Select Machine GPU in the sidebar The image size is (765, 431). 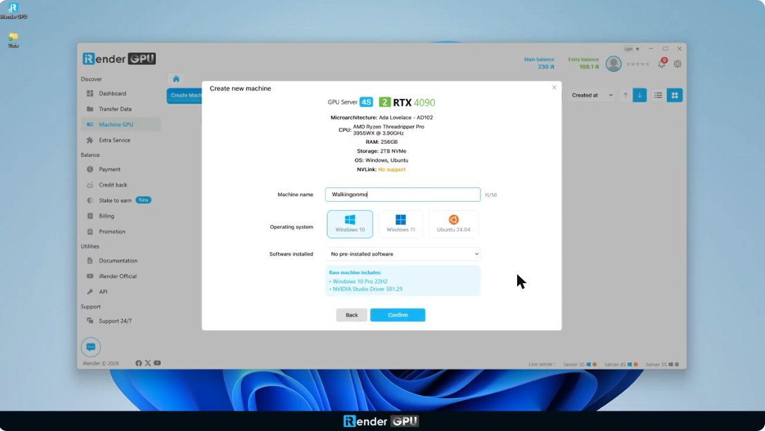point(121,124)
